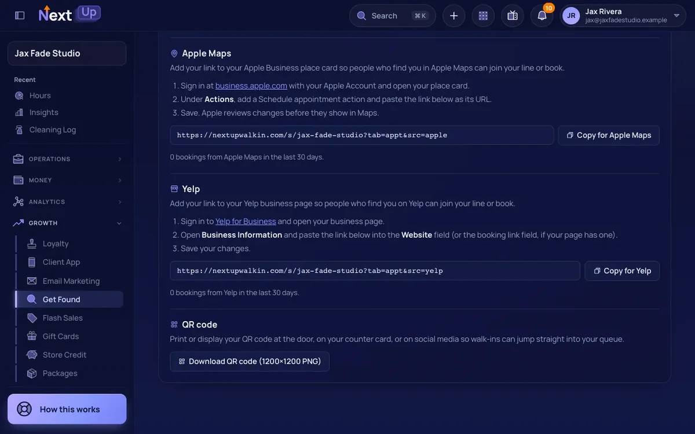Click the '0 bookings from Yelp' text
Image resolution: width=695 pixels, height=434 pixels.
[x=235, y=293]
